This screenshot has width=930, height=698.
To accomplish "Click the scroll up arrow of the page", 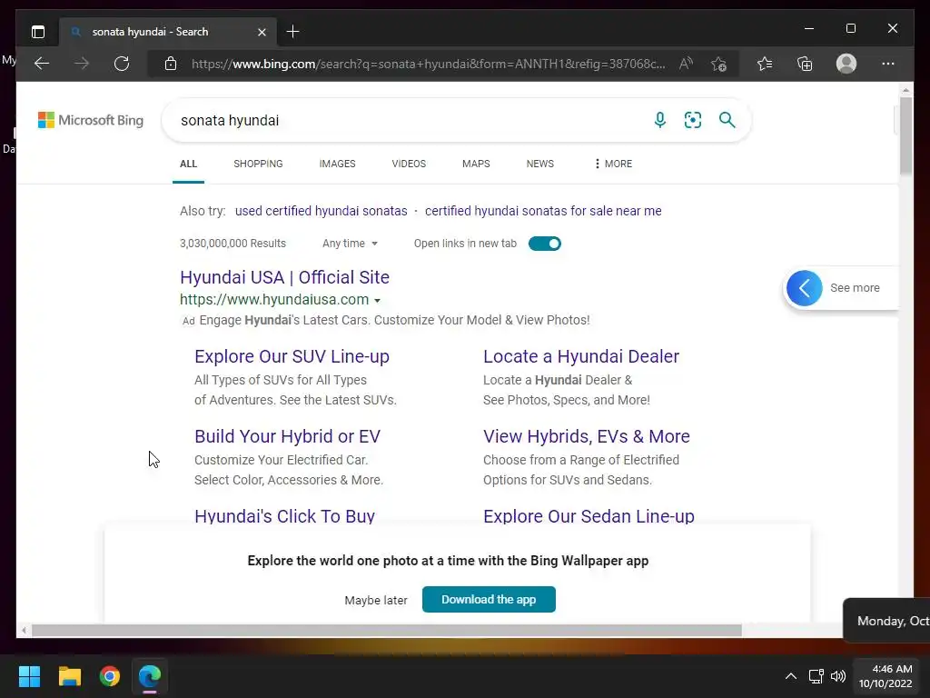I will pos(905,90).
